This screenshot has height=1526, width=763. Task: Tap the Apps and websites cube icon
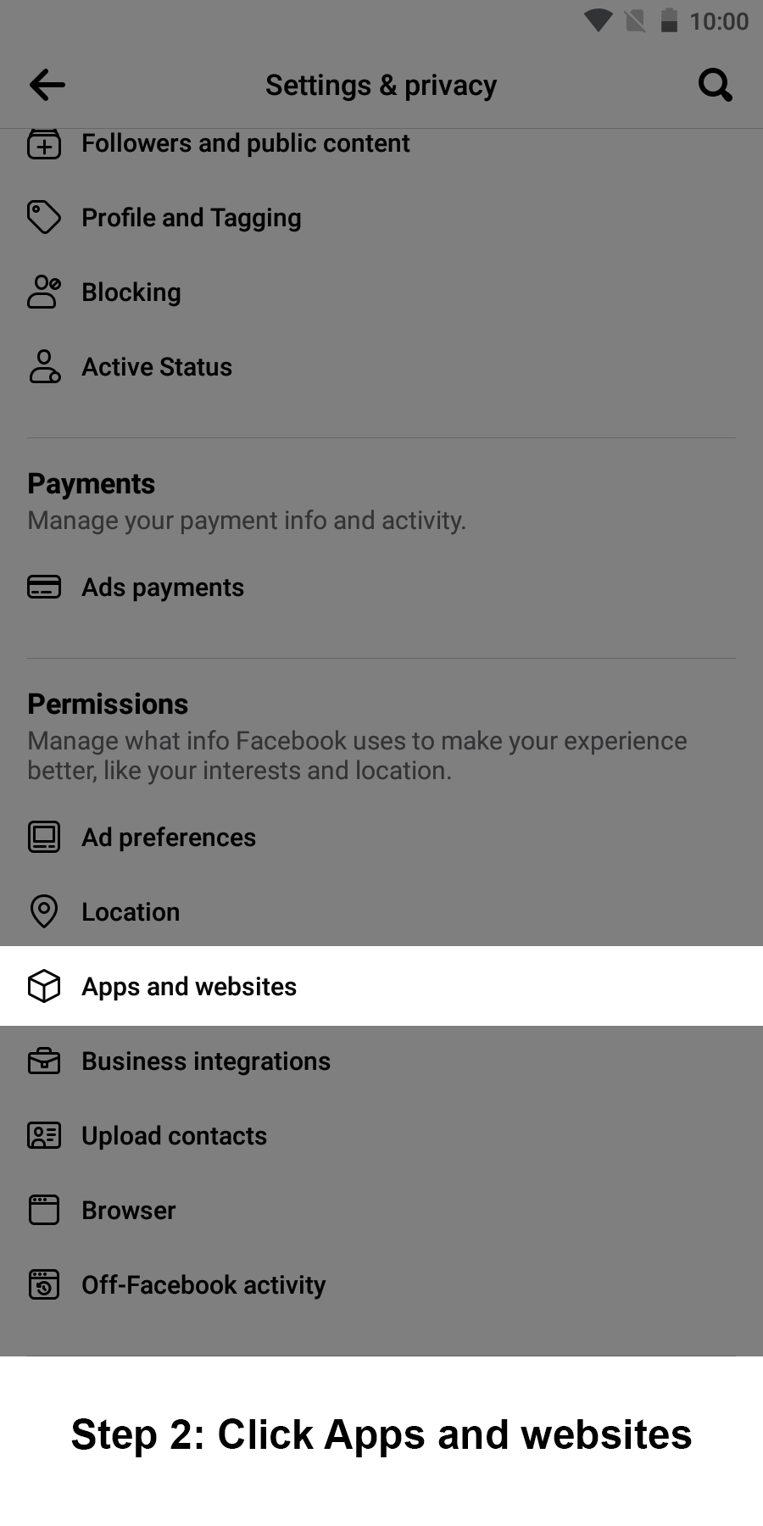[x=44, y=987]
